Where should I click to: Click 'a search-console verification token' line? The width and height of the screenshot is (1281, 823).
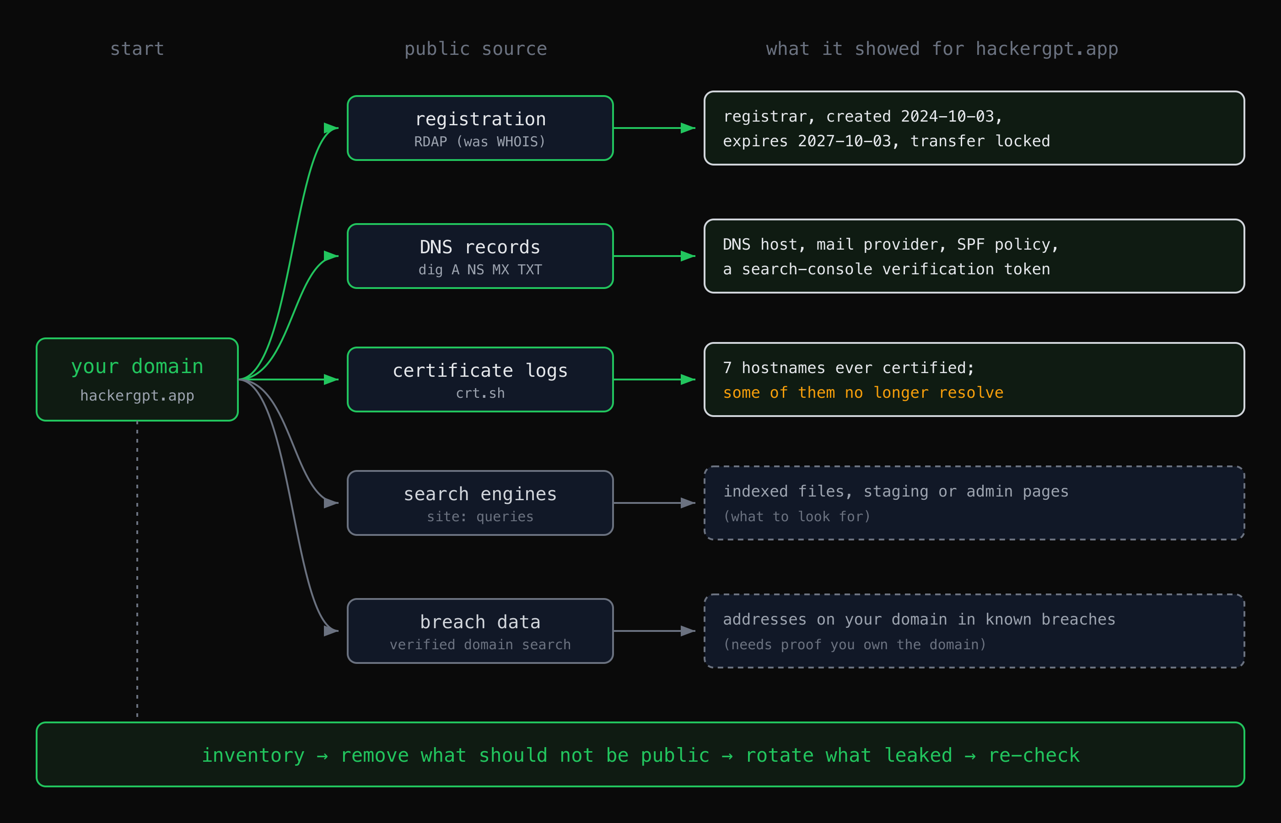tap(887, 269)
